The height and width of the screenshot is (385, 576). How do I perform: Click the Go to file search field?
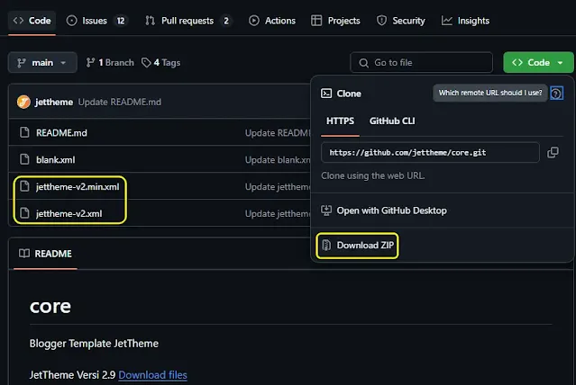coord(421,63)
